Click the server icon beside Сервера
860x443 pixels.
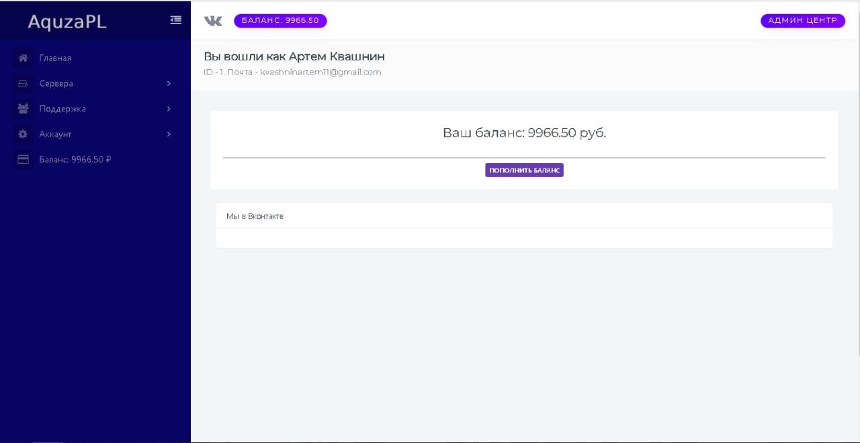pos(23,84)
